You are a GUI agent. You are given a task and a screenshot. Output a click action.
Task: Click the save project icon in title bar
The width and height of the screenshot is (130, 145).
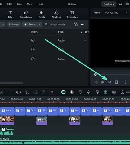click(127, 4)
